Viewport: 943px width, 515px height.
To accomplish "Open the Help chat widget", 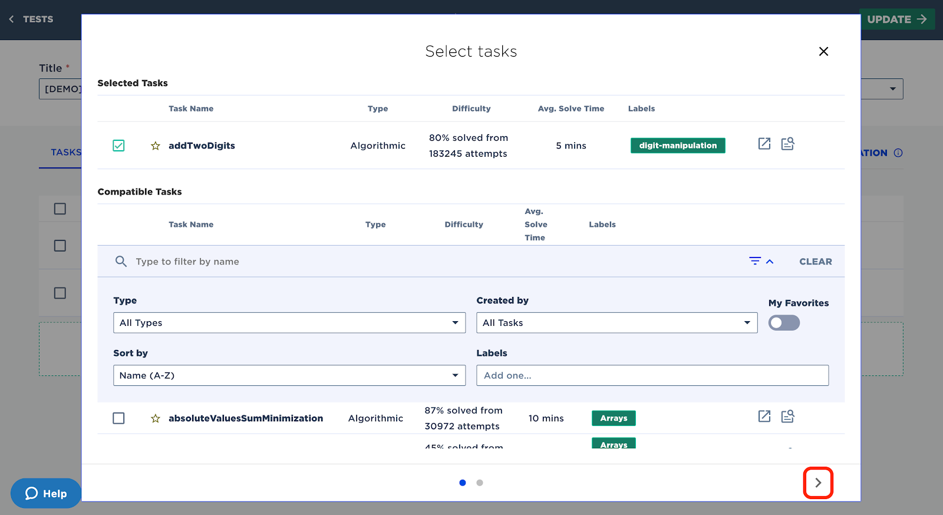I will pyautogui.click(x=46, y=493).
